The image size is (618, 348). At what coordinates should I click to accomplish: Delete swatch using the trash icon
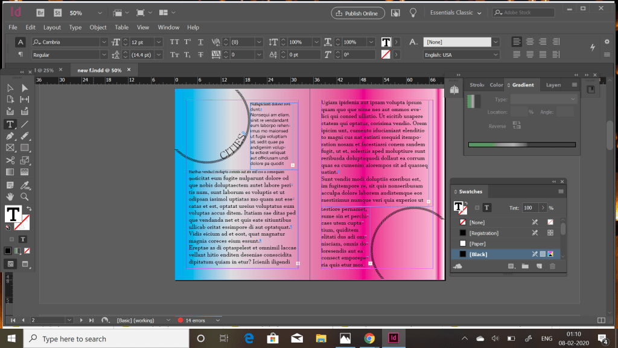[552, 266]
